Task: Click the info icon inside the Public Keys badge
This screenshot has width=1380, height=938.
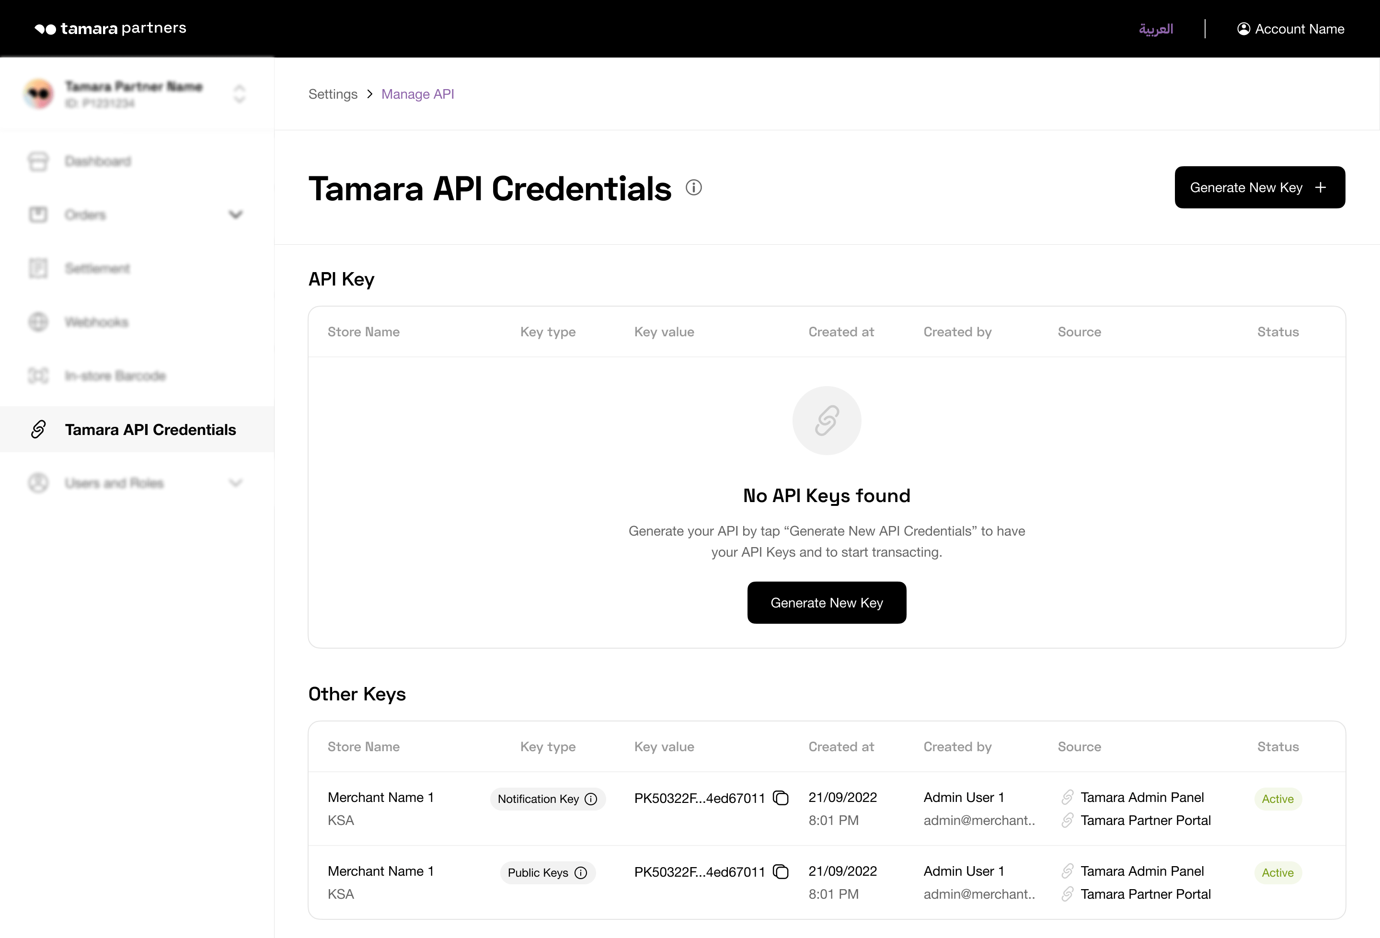Action: (581, 873)
